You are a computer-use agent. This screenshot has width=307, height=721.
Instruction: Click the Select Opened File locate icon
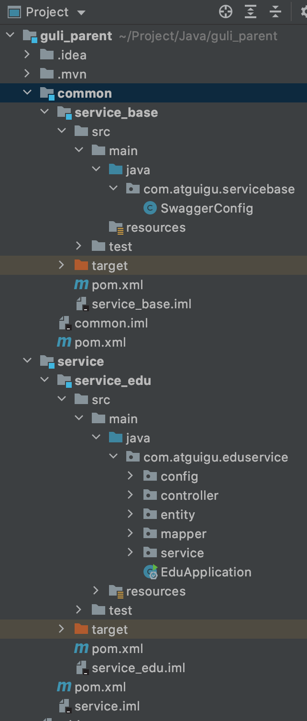pyautogui.click(x=226, y=12)
